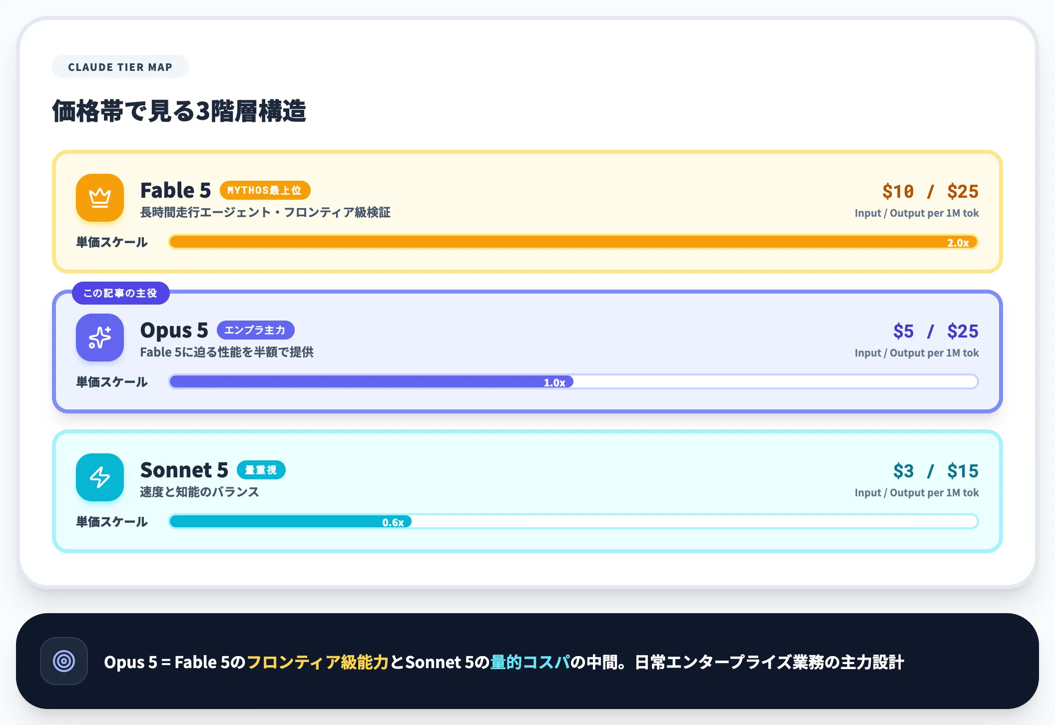Click the この記事の主役 tag
This screenshot has height=725, width=1055.
[121, 293]
